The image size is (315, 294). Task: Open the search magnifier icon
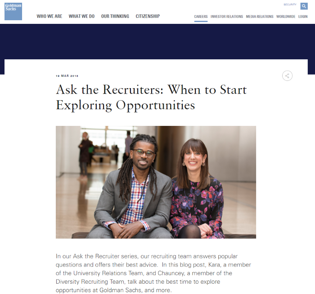(304, 6)
